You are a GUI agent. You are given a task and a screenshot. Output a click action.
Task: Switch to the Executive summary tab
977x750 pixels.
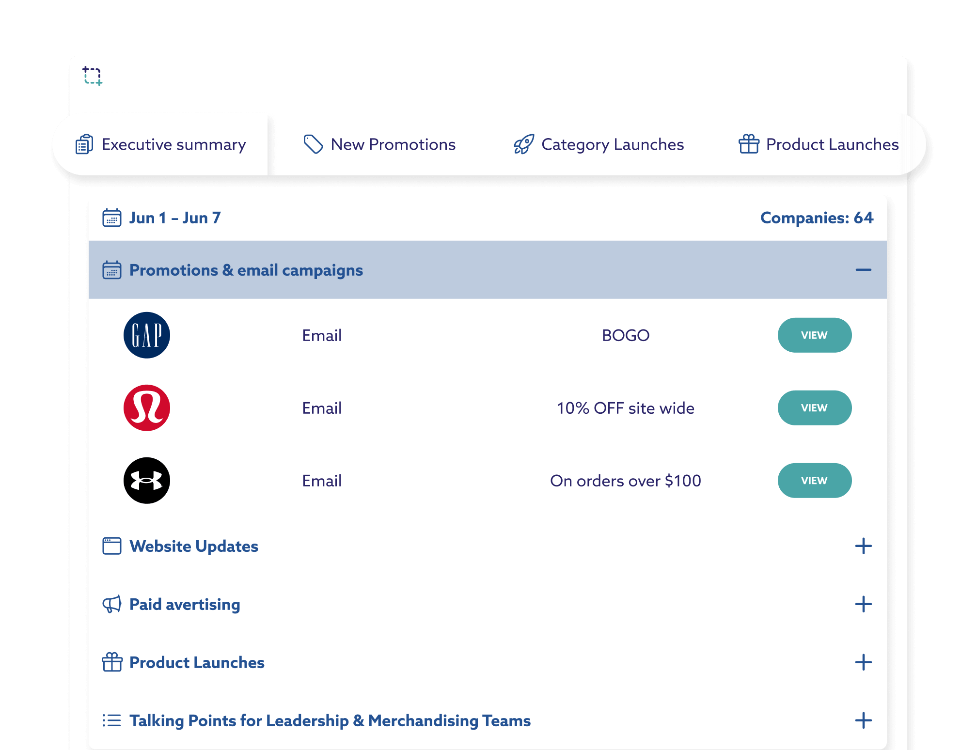(x=161, y=144)
